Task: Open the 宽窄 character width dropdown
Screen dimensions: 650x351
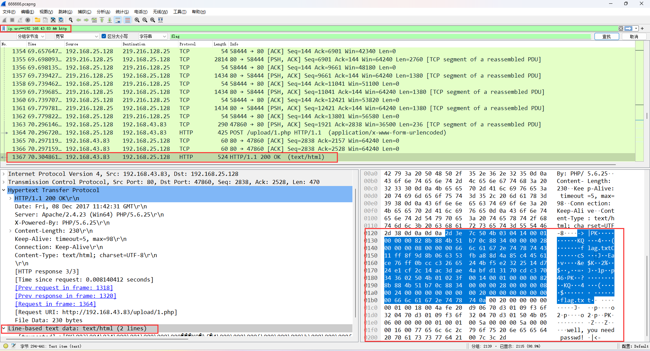Action: pos(77,36)
